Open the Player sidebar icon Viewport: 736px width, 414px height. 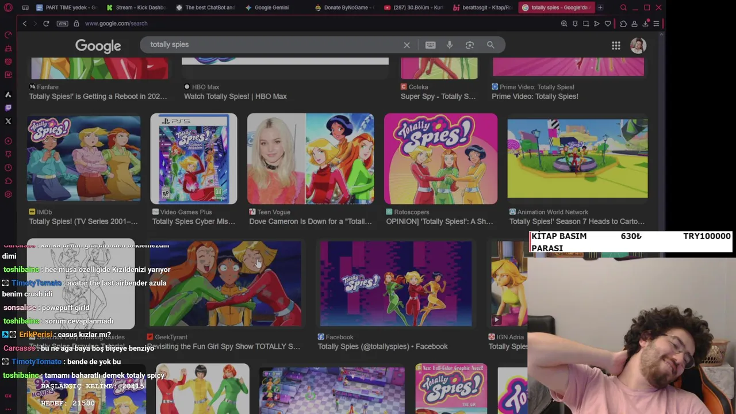point(8,141)
